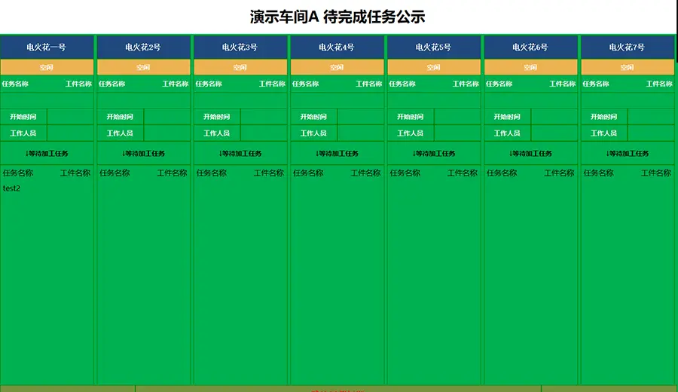Click waiting-list 任务名称 header in 电火花4号 column
The width and height of the screenshot is (678, 392).
point(308,173)
